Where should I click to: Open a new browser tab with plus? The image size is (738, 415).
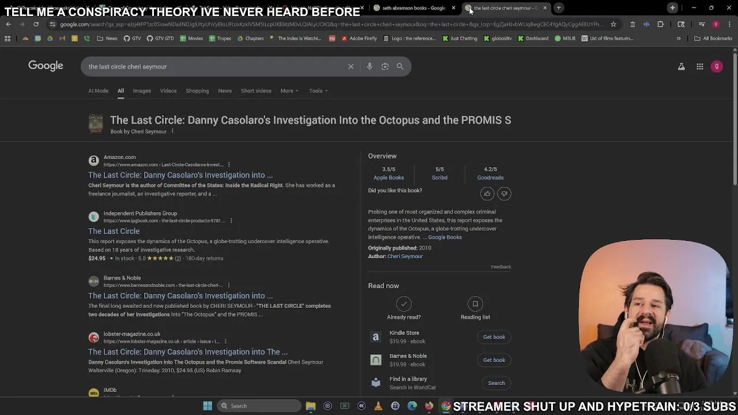(559, 8)
